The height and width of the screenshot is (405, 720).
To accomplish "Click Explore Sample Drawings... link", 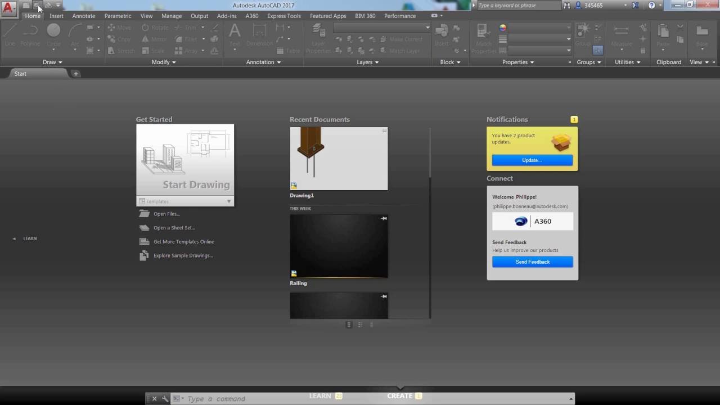I will click(183, 255).
